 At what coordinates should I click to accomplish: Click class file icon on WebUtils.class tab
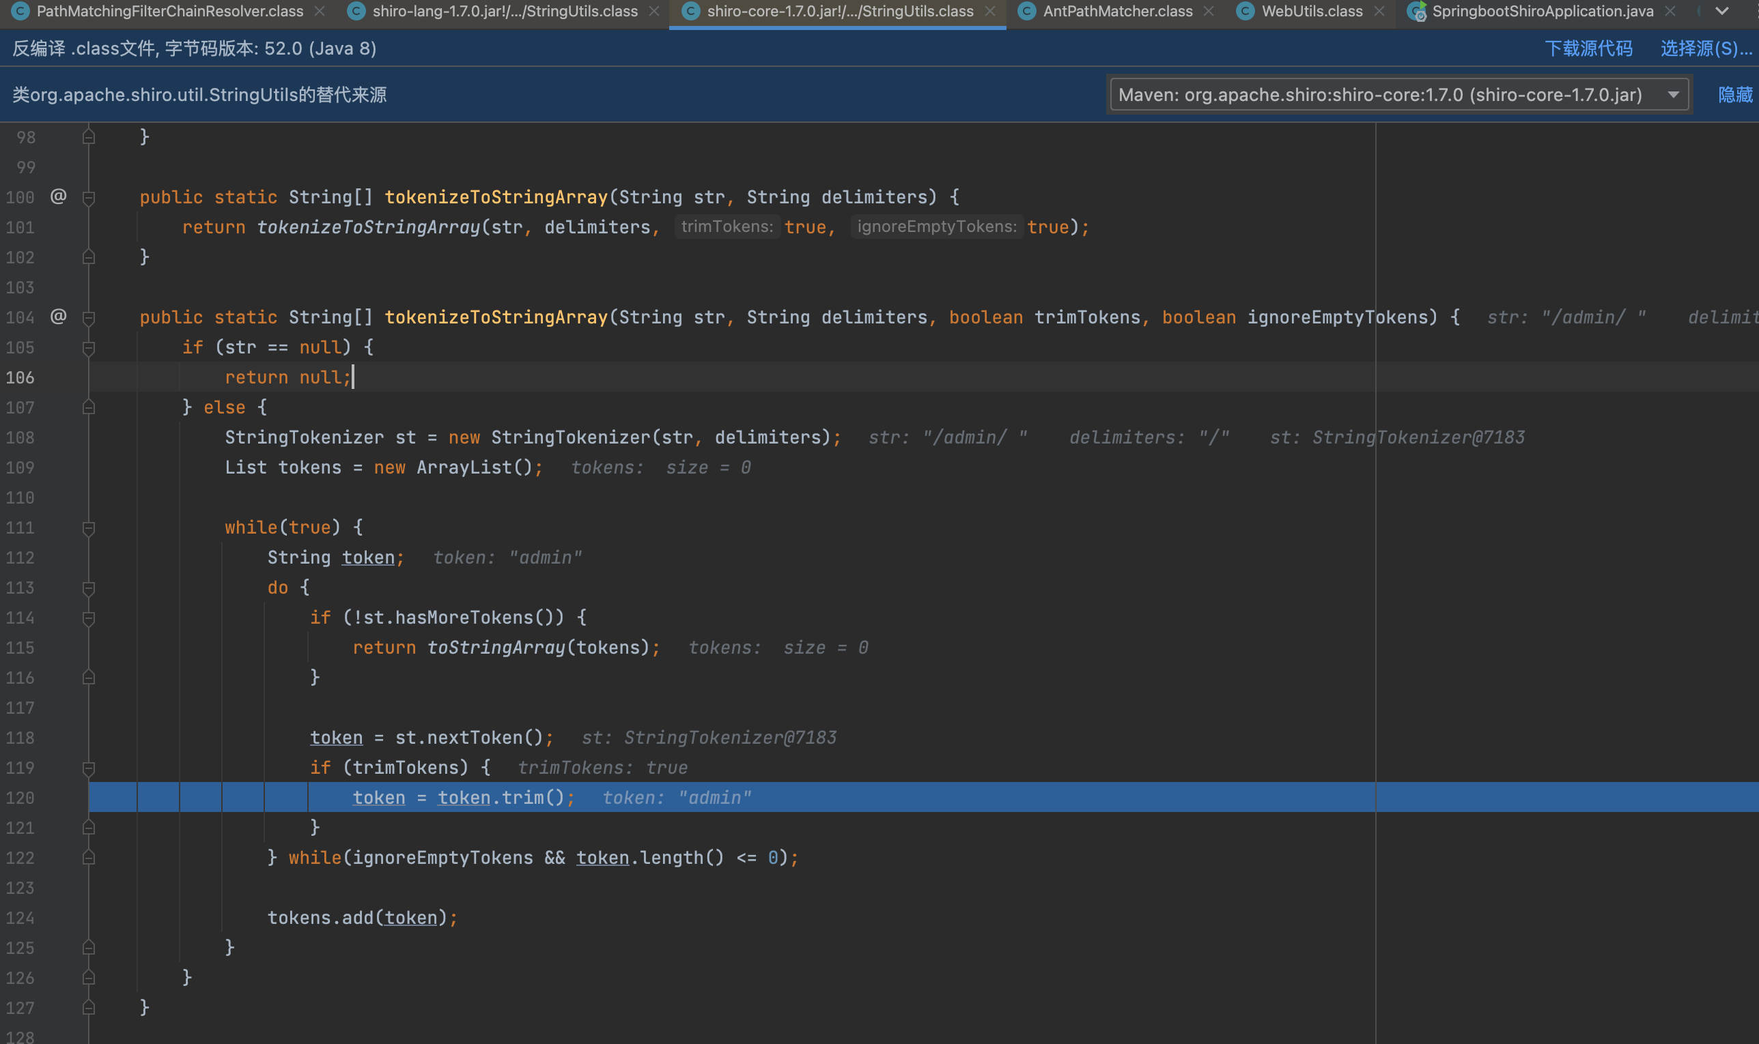[1244, 11]
